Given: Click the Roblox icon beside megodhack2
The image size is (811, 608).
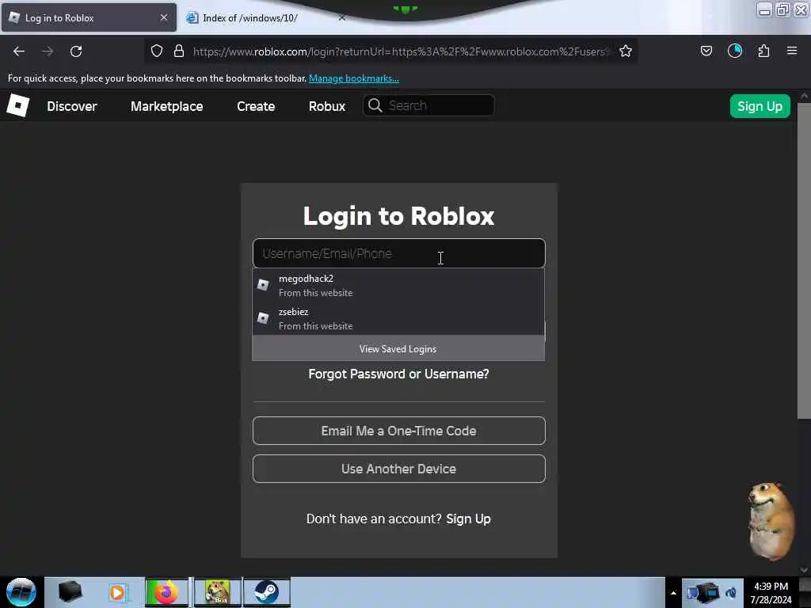Looking at the screenshot, I should tap(263, 285).
